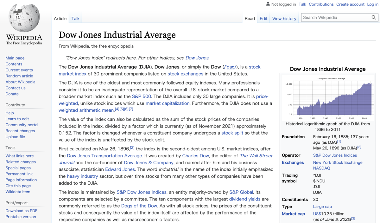
Task: Open the heavy industry link
Action: pyautogui.click(x=82, y=176)
